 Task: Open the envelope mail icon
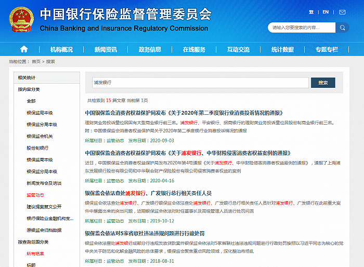pos(342,12)
